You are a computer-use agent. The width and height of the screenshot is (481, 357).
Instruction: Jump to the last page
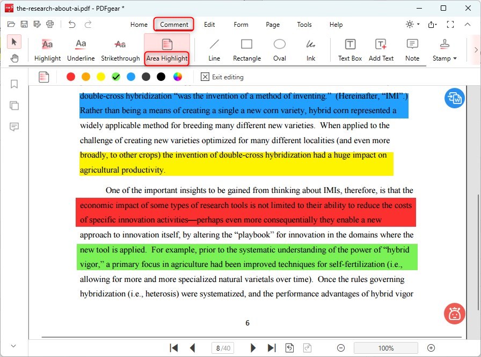pyautogui.click(x=272, y=348)
